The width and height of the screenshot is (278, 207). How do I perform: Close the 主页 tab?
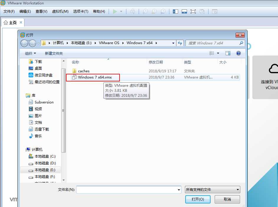point(21,22)
